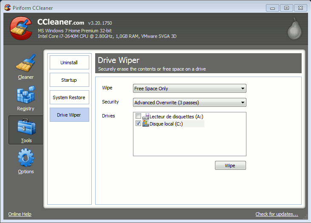Screen dimensions: 311x223
Task: Open the Security overwrite passes dropdown
Action: 189,103
